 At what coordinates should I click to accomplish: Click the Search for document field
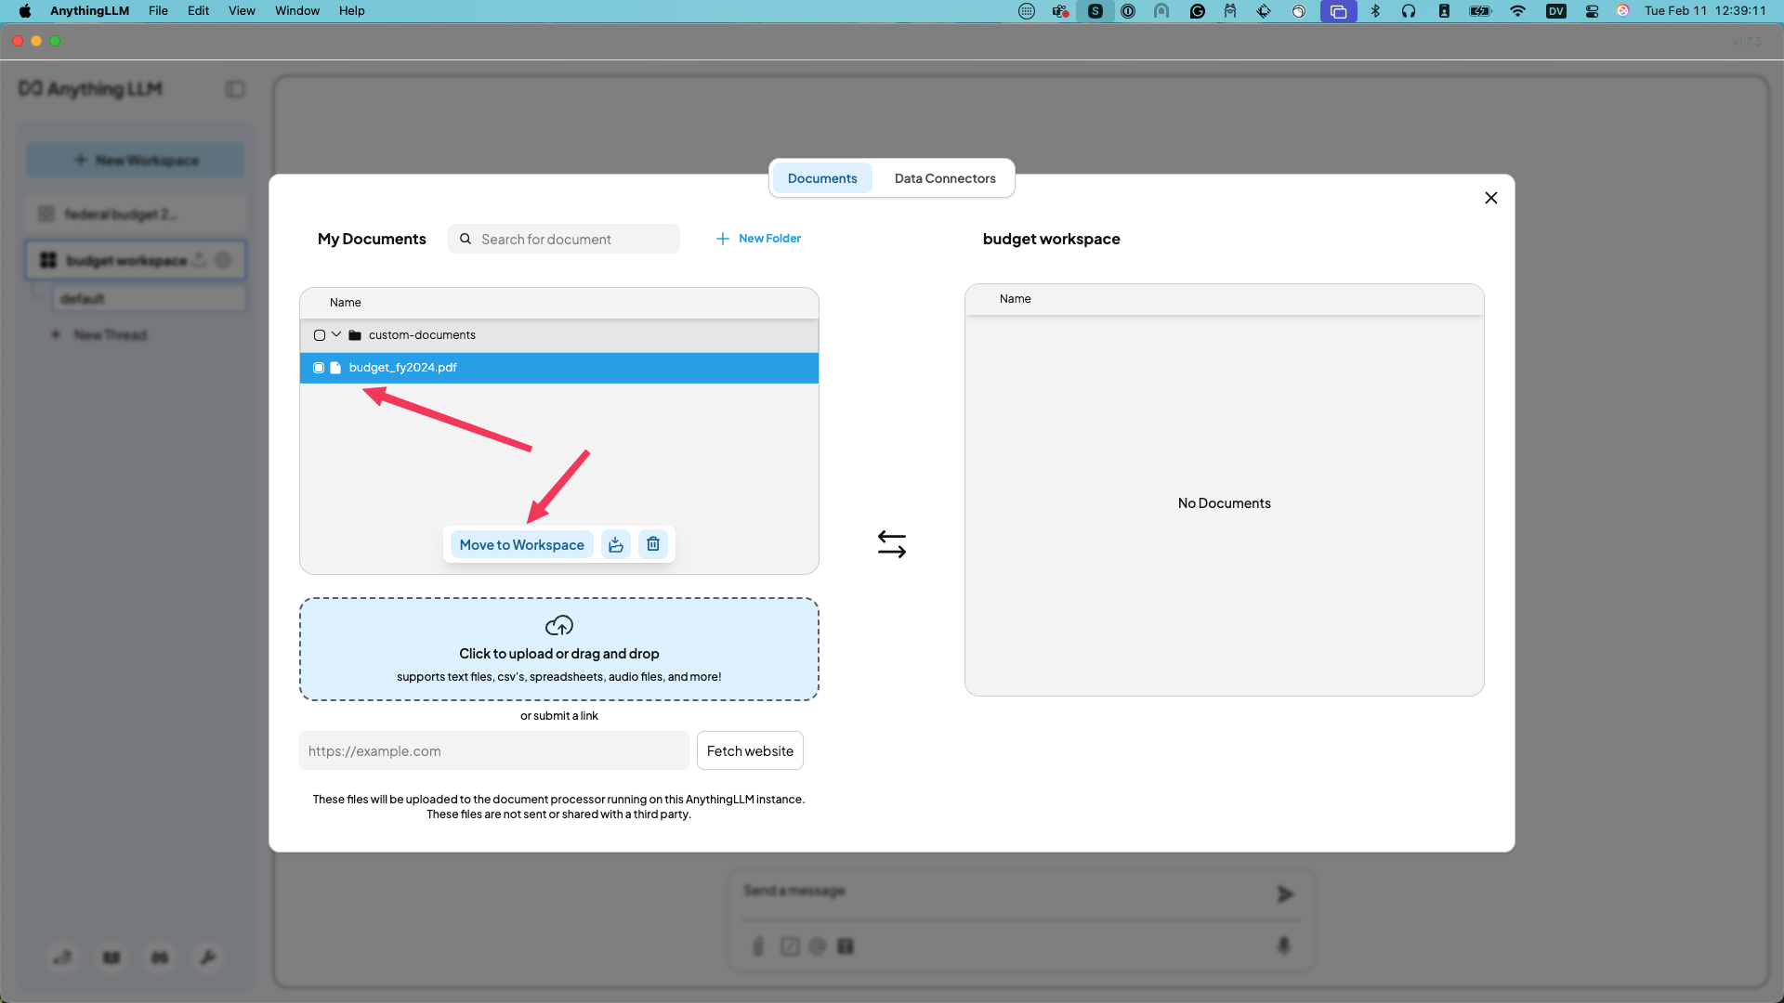point(564,239)
